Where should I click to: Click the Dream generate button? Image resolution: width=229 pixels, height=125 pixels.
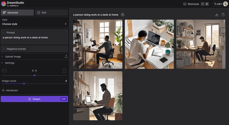[x=34, y=99]
